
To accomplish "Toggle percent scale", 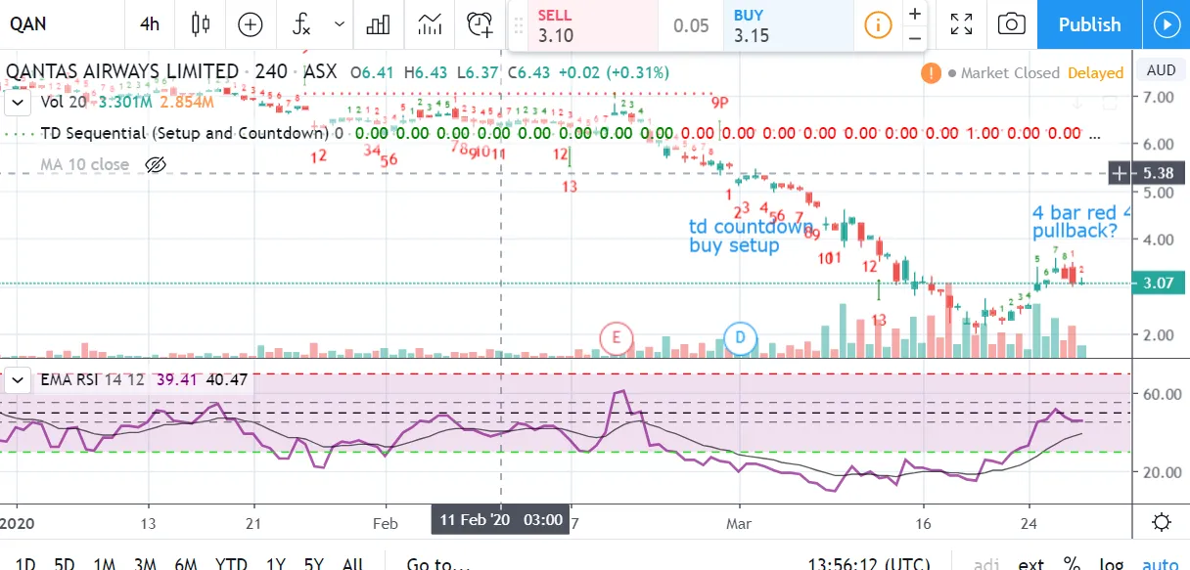I will coord(1072,563).
